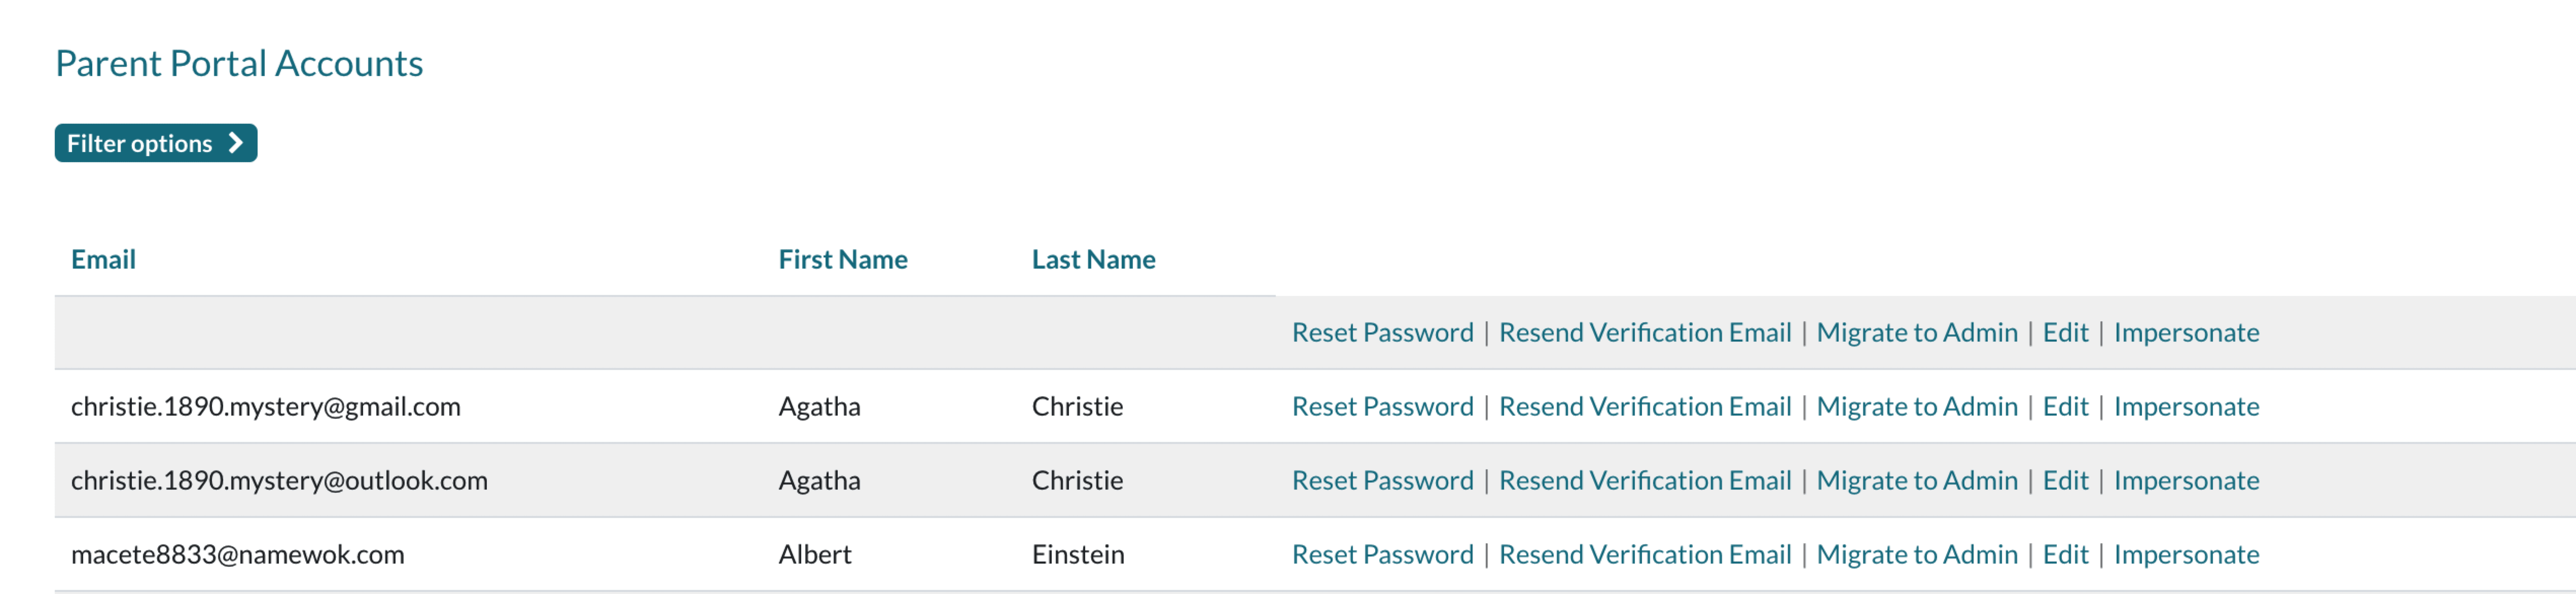This screenshot has height=594, width=2576.
Task: Migrate Albert Einstein to Admin
Action: [1916, 554]
